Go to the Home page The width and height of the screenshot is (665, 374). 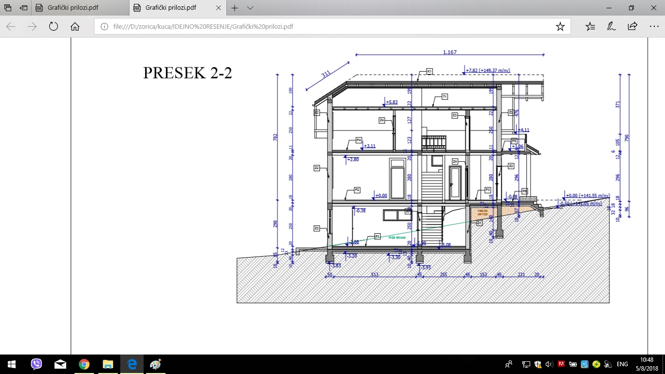75,27
